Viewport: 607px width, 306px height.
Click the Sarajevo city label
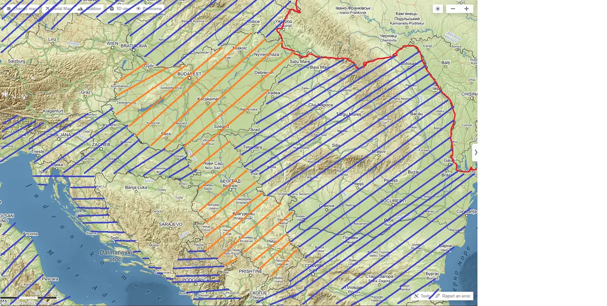[x=170, y=224]
